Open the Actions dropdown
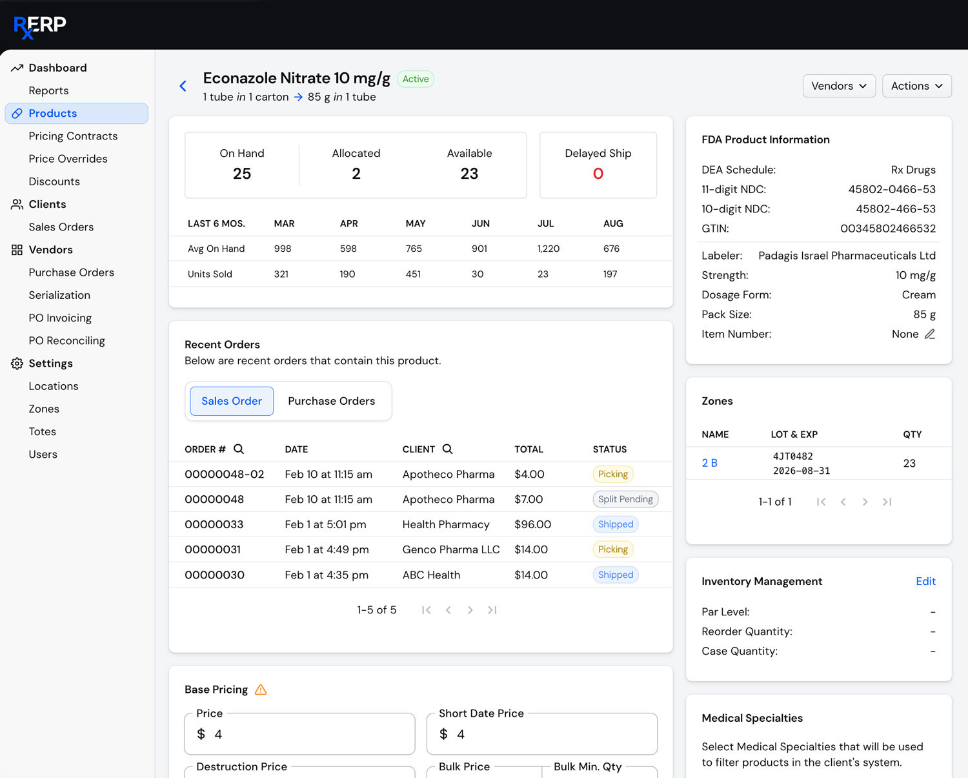 tap(916, 85)
